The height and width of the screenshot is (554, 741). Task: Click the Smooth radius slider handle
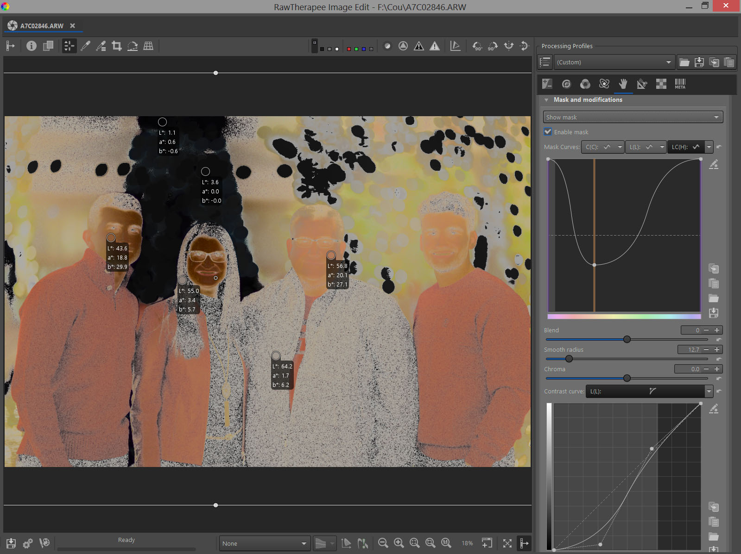(569, 359)
